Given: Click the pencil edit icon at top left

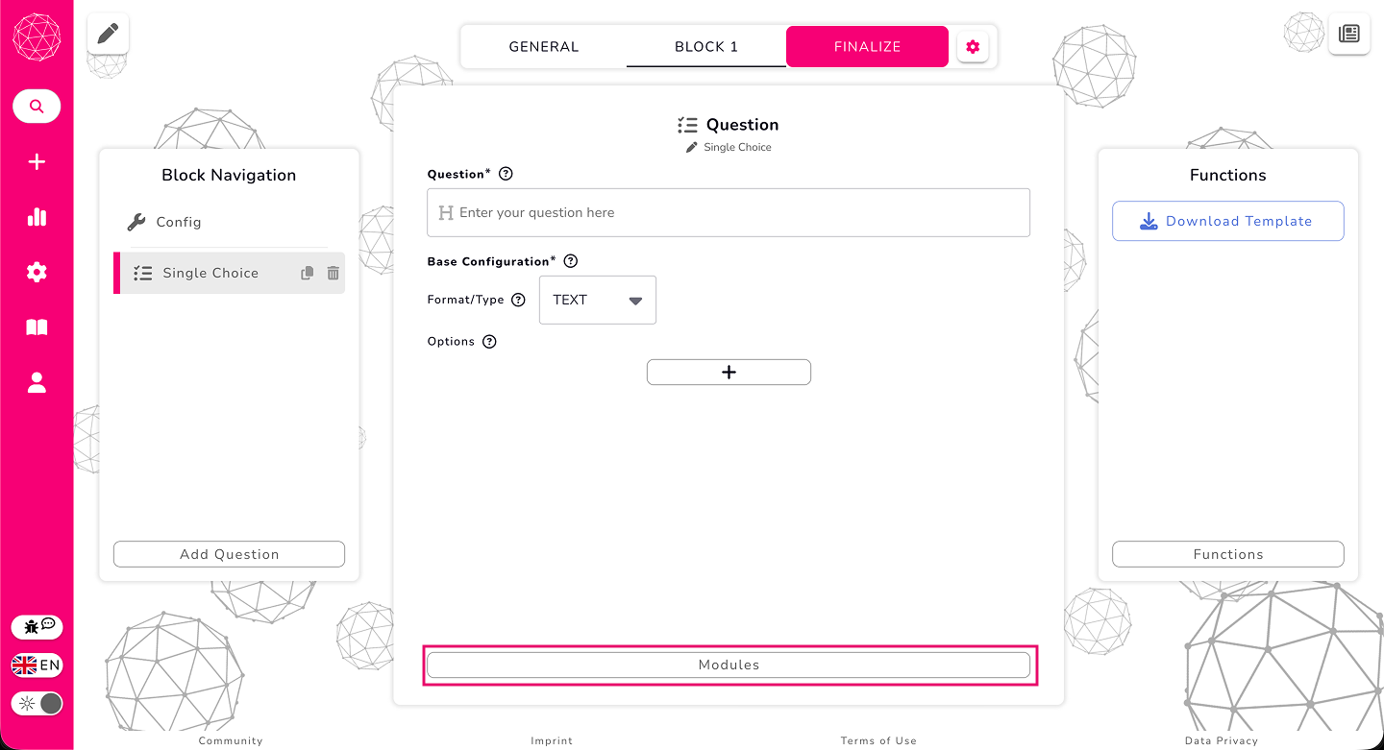Looking at the screenshot, I should pos(107,32).
